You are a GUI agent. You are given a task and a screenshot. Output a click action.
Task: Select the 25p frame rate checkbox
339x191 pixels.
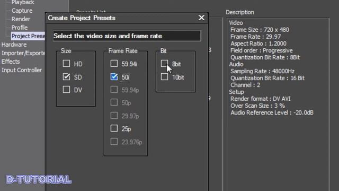(x=114, y=128)
